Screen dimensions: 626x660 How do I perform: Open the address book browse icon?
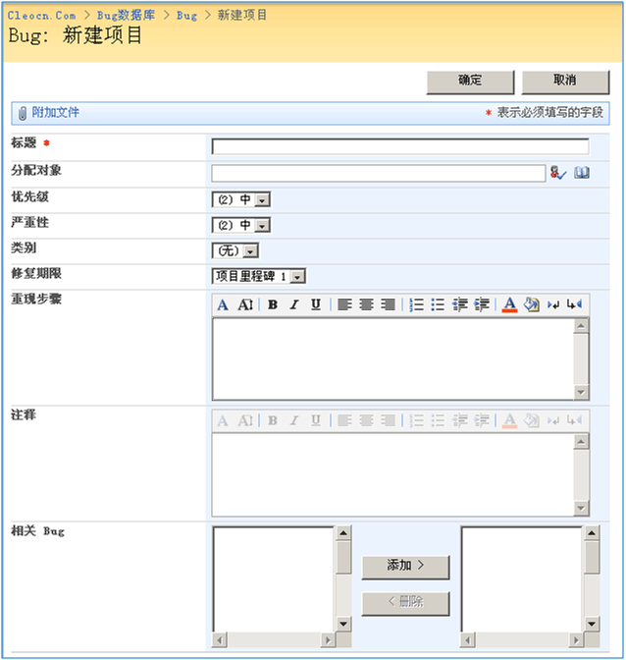(582, 173)
